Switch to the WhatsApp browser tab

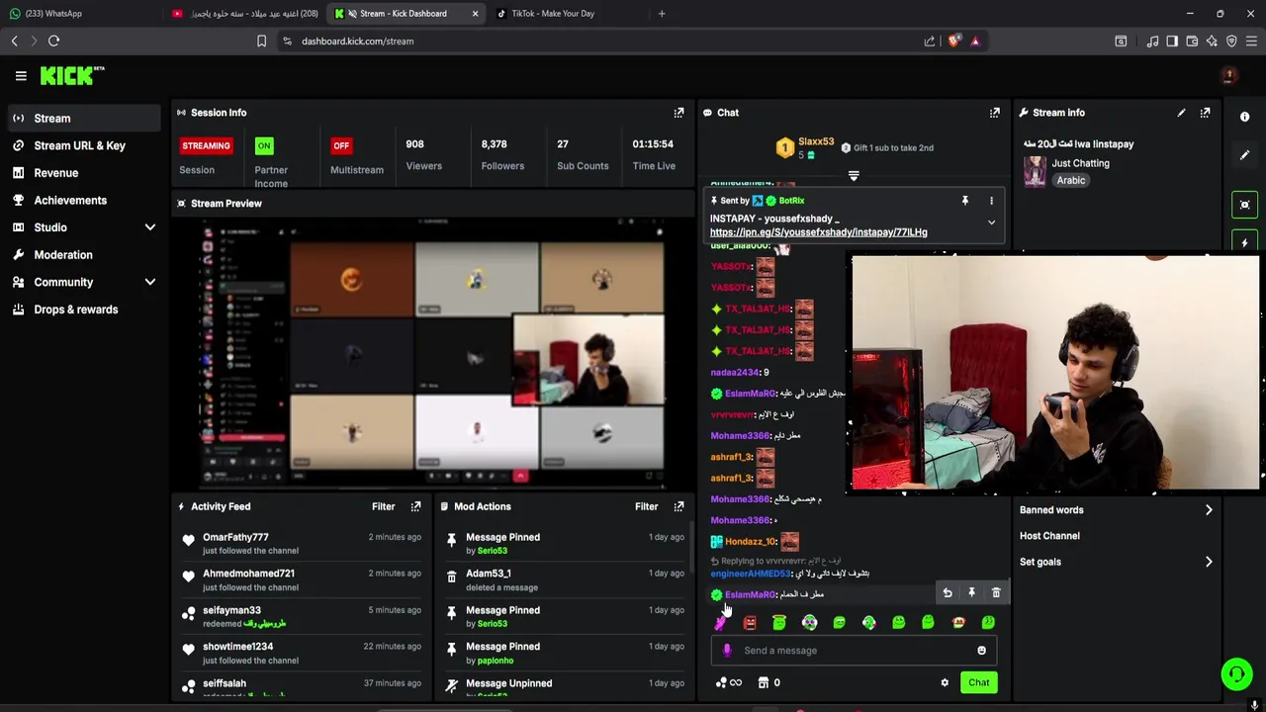coord(79,14)
